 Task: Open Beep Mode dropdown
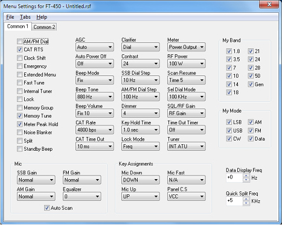(x=95, y=80)
